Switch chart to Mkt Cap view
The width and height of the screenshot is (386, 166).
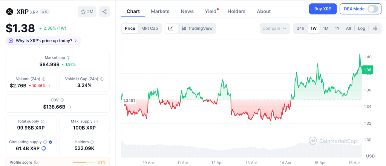[x=150, y=28]
